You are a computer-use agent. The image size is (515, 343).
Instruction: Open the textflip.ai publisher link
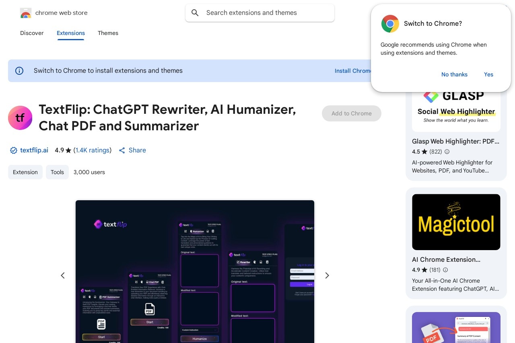point(34,150)
